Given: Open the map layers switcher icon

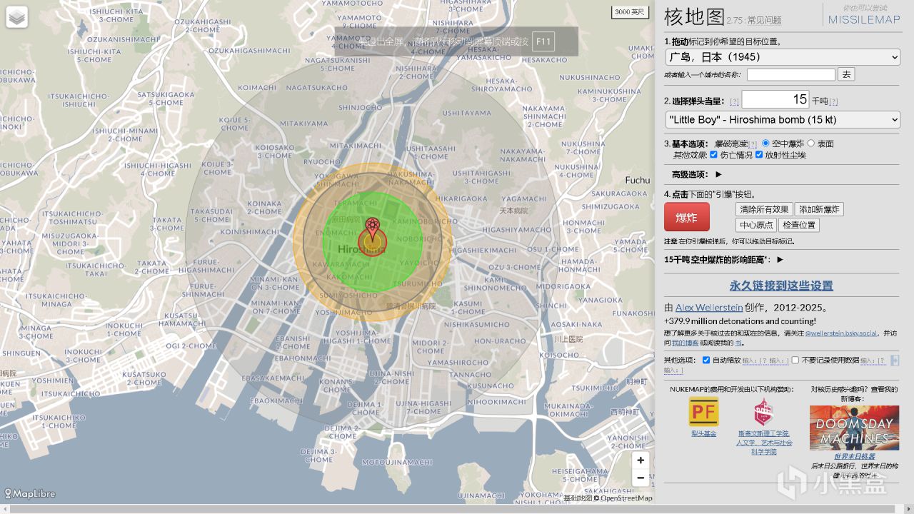Looking at the screenshot, I should pyautogui.click(x=17, y=16).
